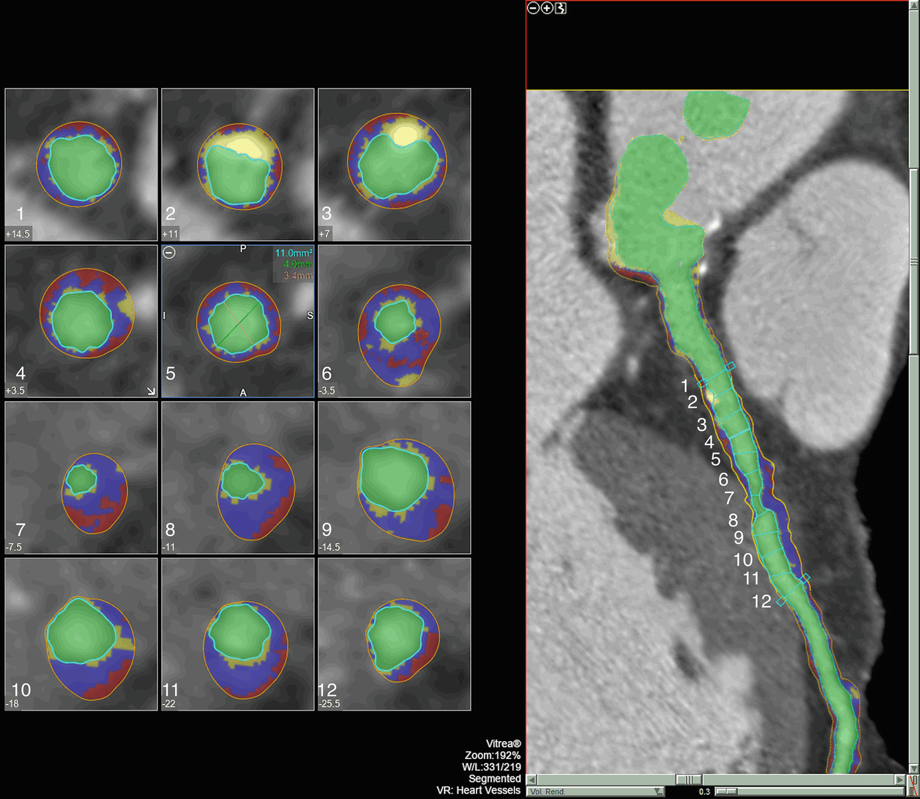Select cross-section thumbnail number 7
920x799 pixels.
click(x=81, y=478)
